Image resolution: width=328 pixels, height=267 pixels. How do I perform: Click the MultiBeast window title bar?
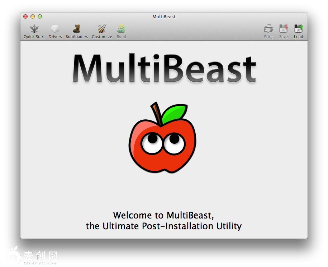164,17
